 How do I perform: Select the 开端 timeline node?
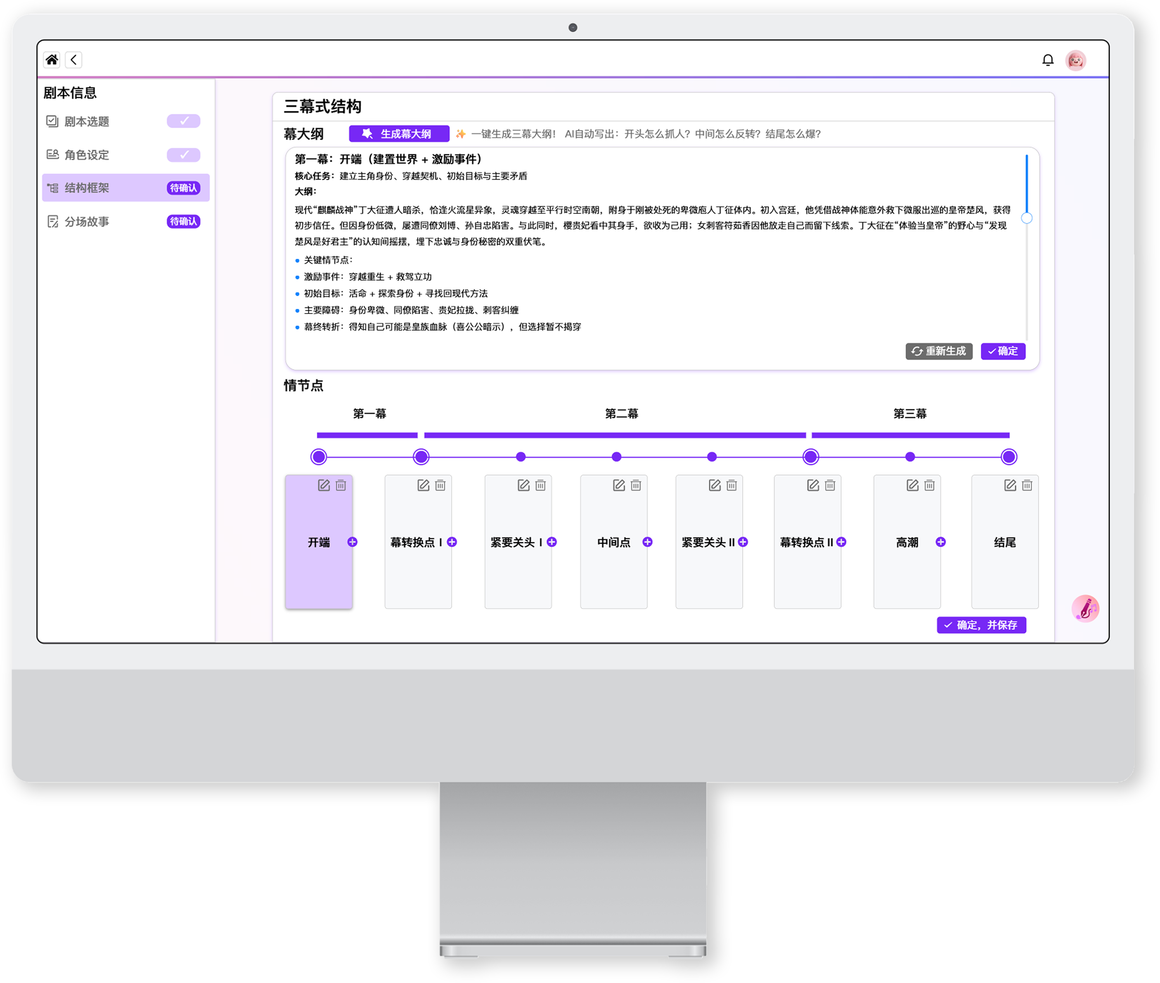click(x=319, y=457)
